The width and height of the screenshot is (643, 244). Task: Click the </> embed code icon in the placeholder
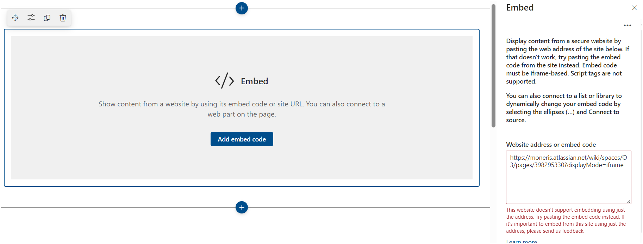(225, 80)
